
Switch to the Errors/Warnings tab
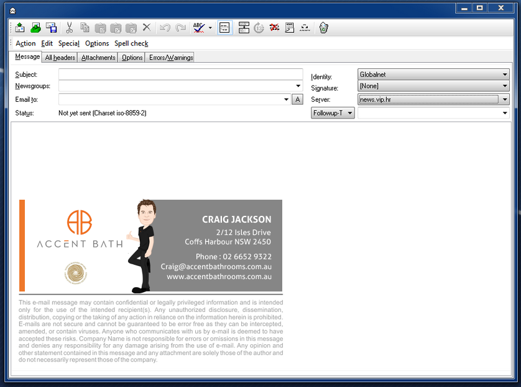[x=171, y=57]
